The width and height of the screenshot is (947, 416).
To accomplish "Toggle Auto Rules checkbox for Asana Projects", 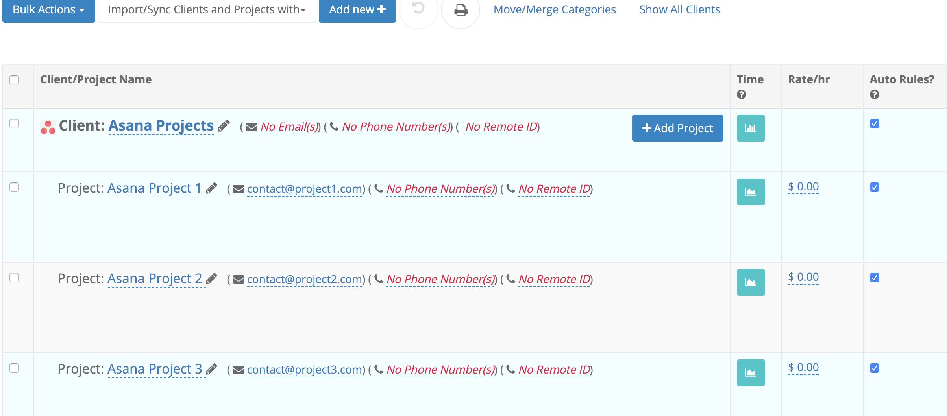I will (875, 123).
